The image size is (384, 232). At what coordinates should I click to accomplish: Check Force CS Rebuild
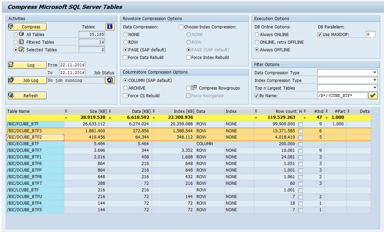[125, 96]
